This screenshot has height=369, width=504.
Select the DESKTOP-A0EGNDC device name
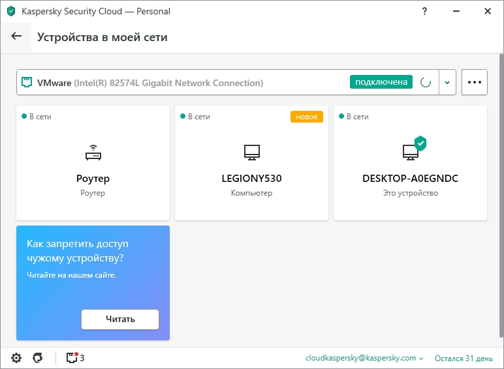click(410, 179)
